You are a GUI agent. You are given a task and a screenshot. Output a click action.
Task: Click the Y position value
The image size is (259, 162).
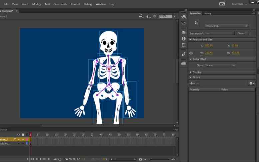pyautogui.click(x=235, y=46)
